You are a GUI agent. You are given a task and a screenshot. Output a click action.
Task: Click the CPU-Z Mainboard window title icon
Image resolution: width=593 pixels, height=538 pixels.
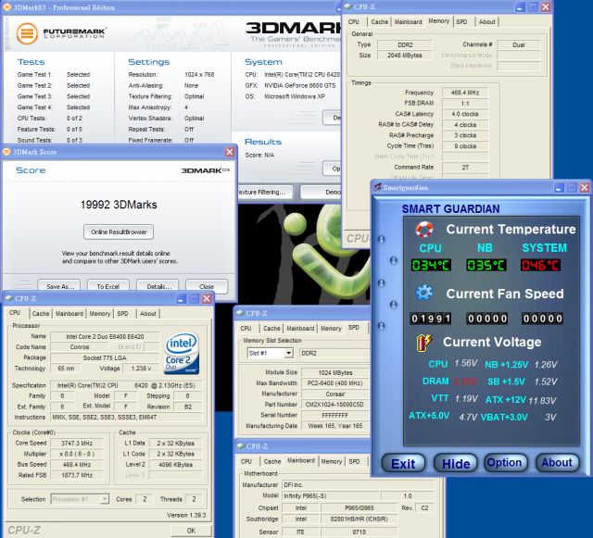click(240, 446)
